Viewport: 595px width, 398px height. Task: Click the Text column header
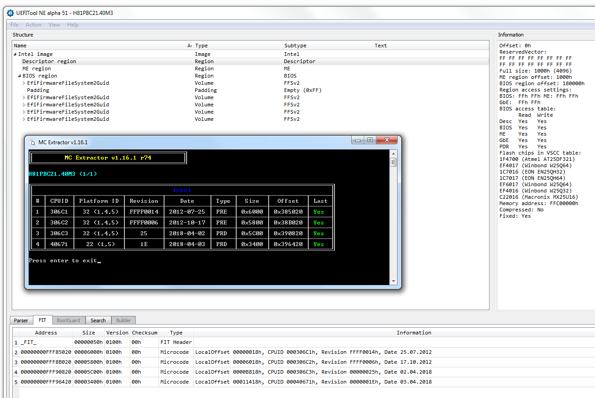coord(430,46)
